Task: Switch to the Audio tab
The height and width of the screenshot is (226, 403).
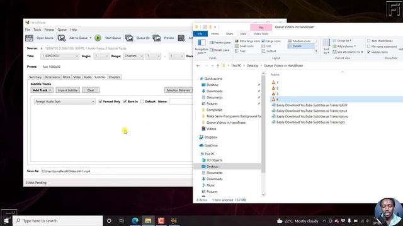Action: coord(88,77)
